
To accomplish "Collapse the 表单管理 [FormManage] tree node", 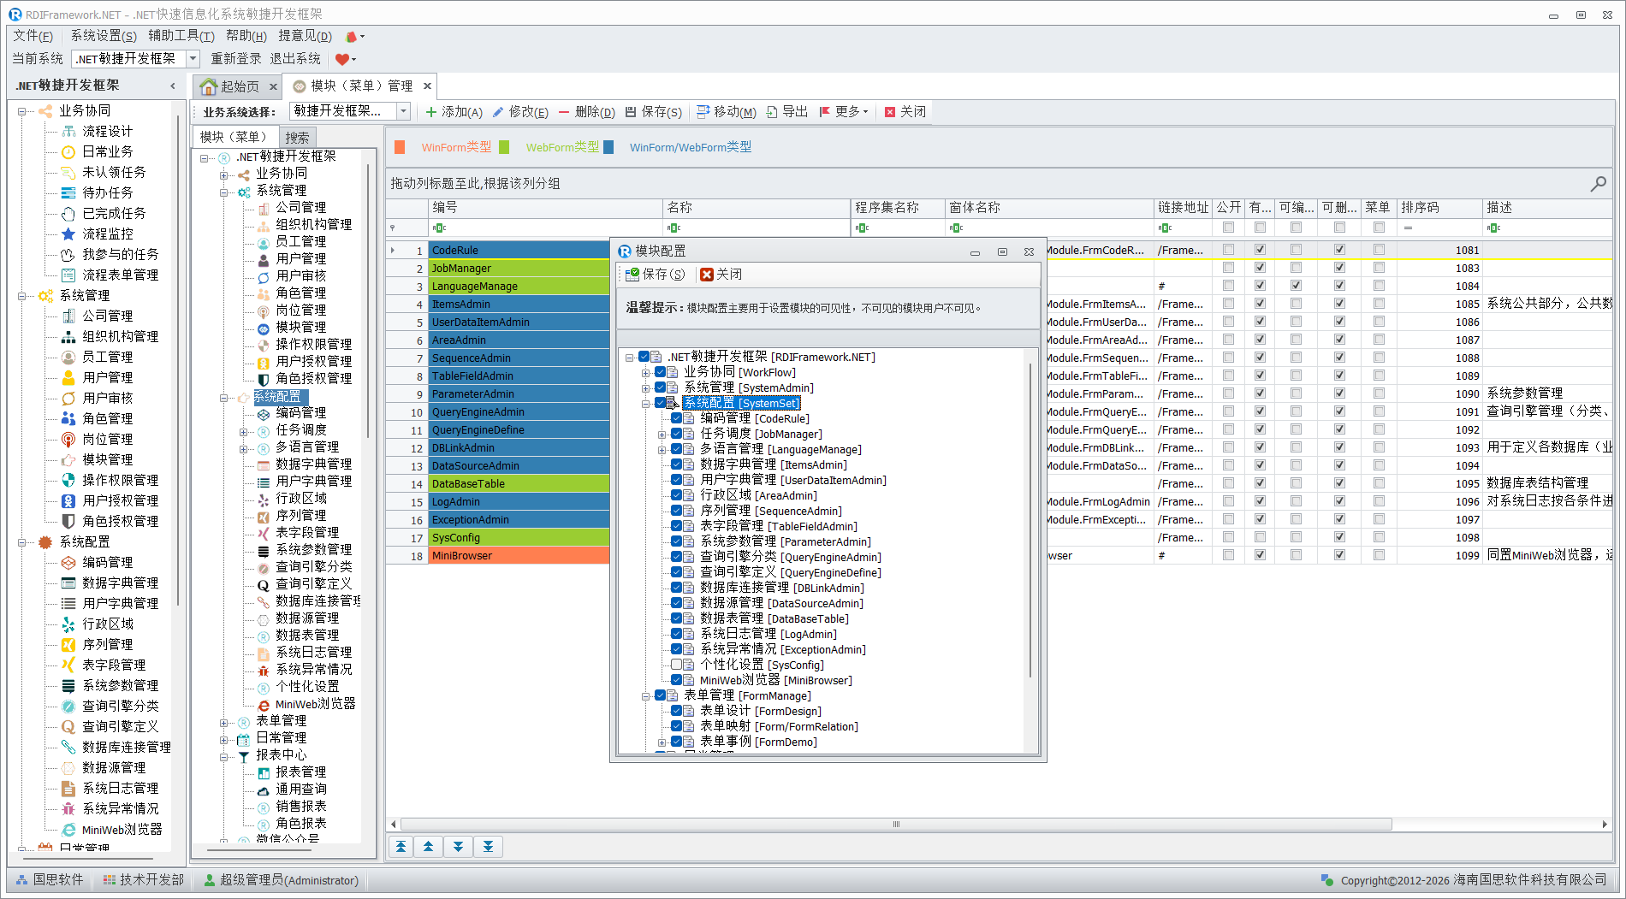I will [x=646, y=696].
